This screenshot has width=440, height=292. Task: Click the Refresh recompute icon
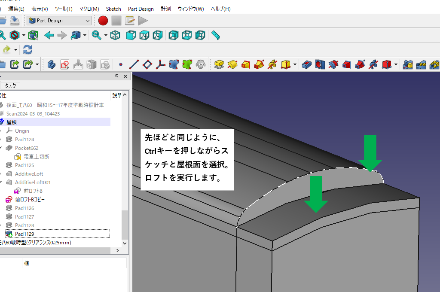[x=28, y=49]
